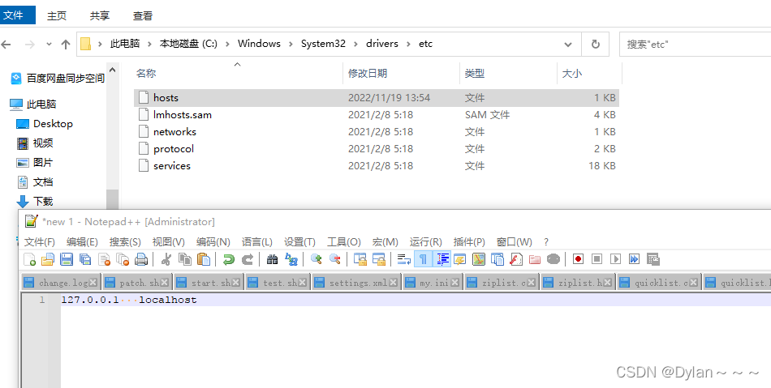Click the Save All icon in Notepad++ toolbar
771x388 pixels.
coord(85,259)
